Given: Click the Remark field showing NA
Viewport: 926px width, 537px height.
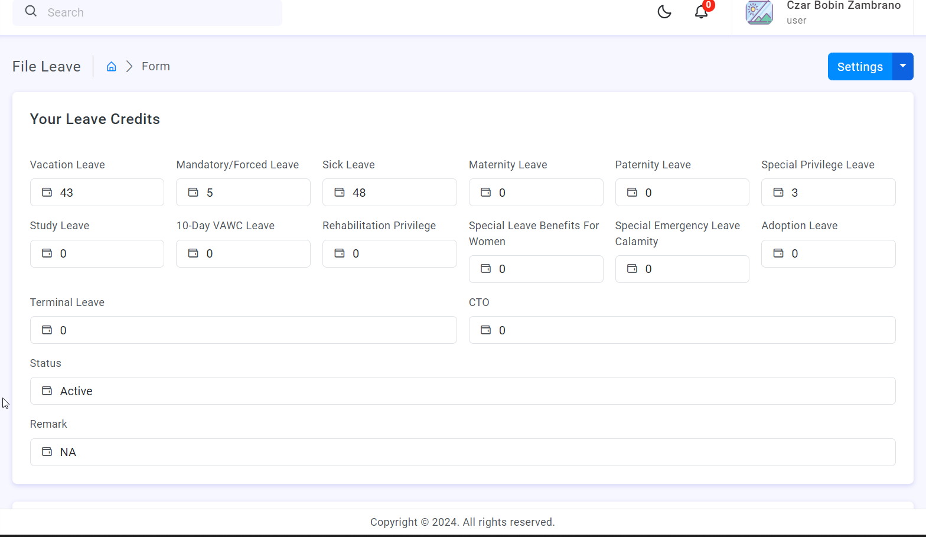Looking at the screenshot, I should pos(463,452).
